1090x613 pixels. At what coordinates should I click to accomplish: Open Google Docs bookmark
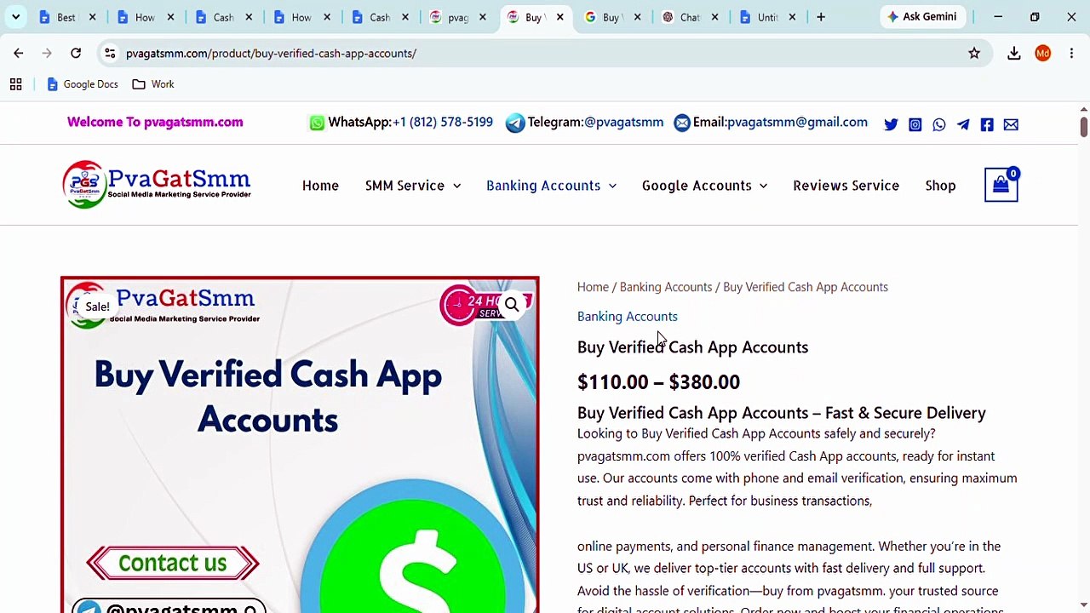pyautogui.click(x=83, y=84)
